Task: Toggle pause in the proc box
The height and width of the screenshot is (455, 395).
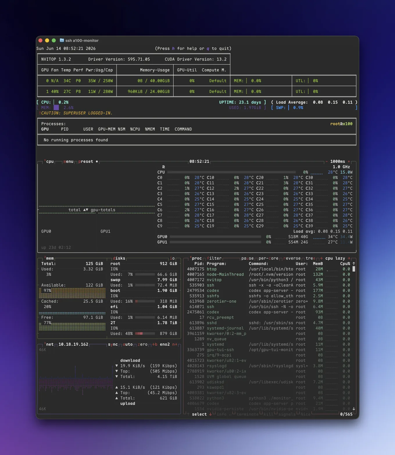Action: click(x=247, y=258)
